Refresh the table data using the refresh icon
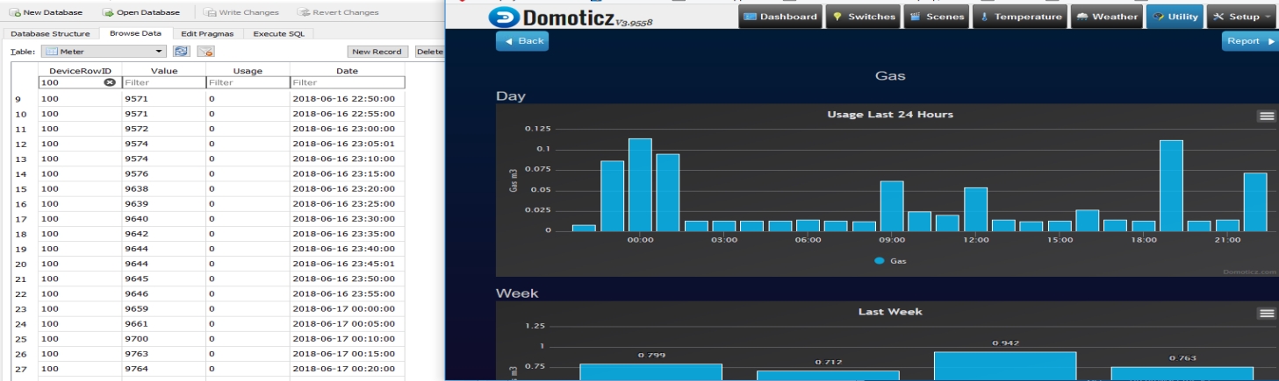 182,52
